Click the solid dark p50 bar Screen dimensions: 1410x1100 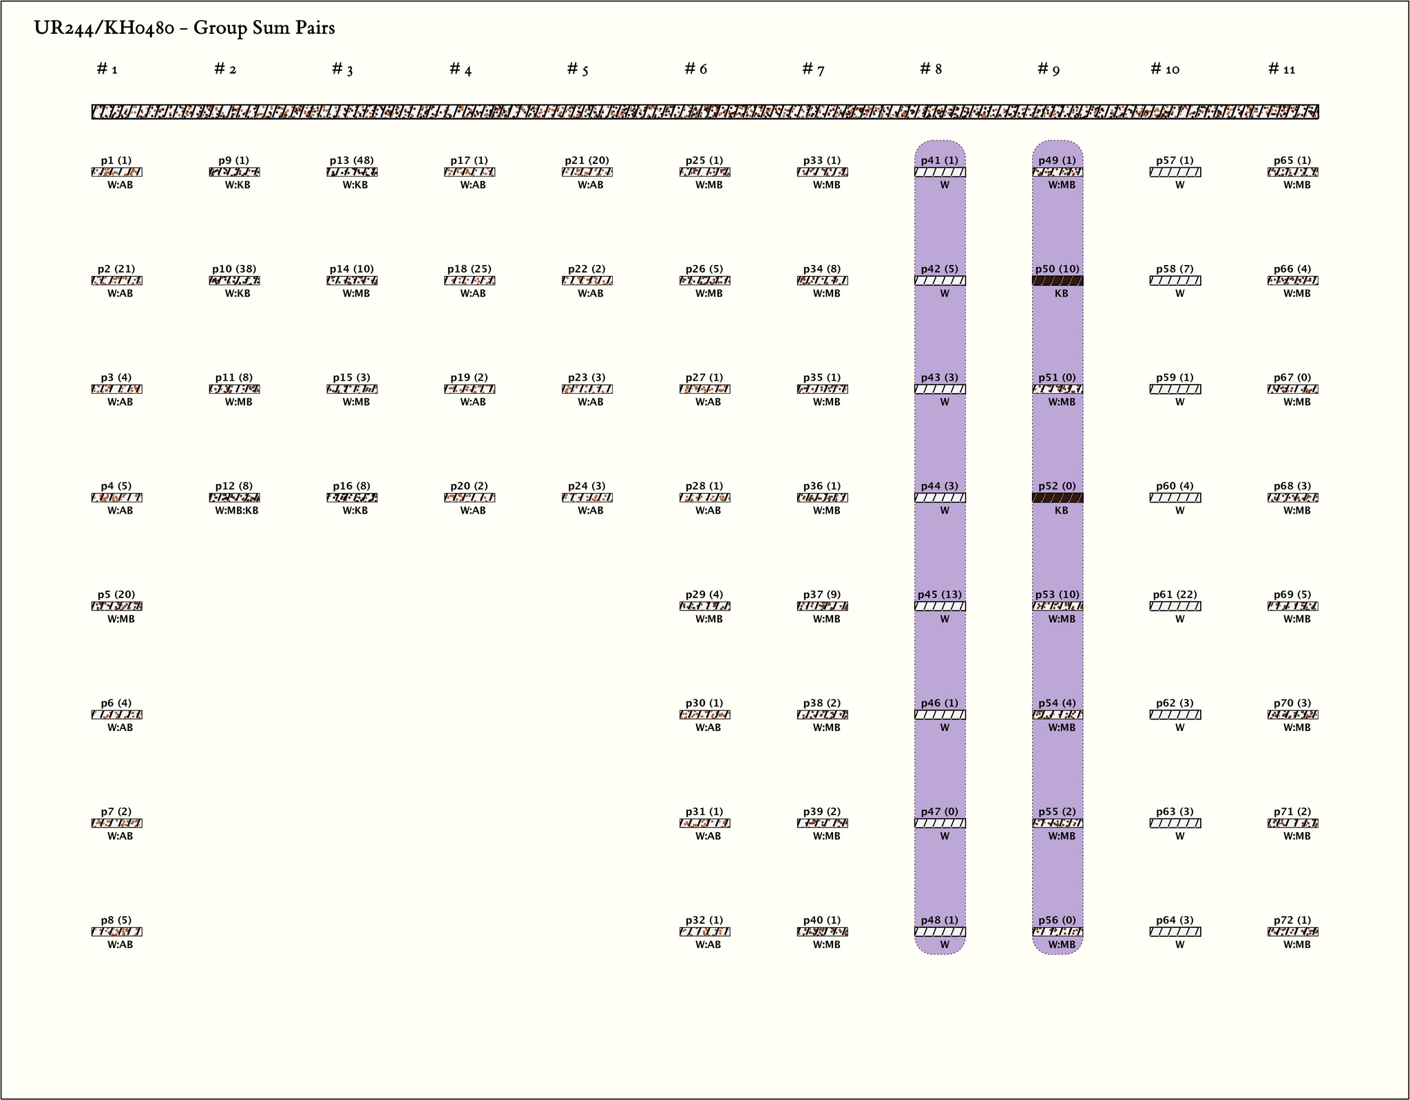point(1057,281)
